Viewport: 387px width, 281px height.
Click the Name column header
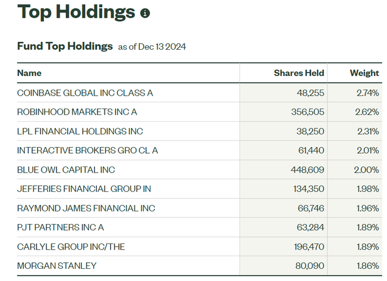click(x=29, y=73)
